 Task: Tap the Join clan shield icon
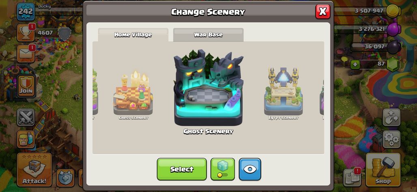(26, 86)
